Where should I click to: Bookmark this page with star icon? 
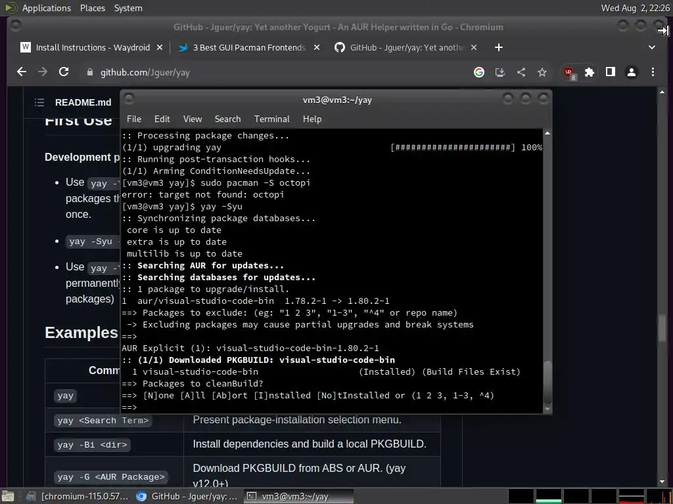pos(542,72)
